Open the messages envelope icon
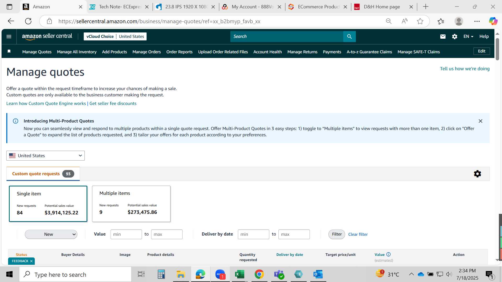Screen dimensions: 502x282 [x=443, y=37]
